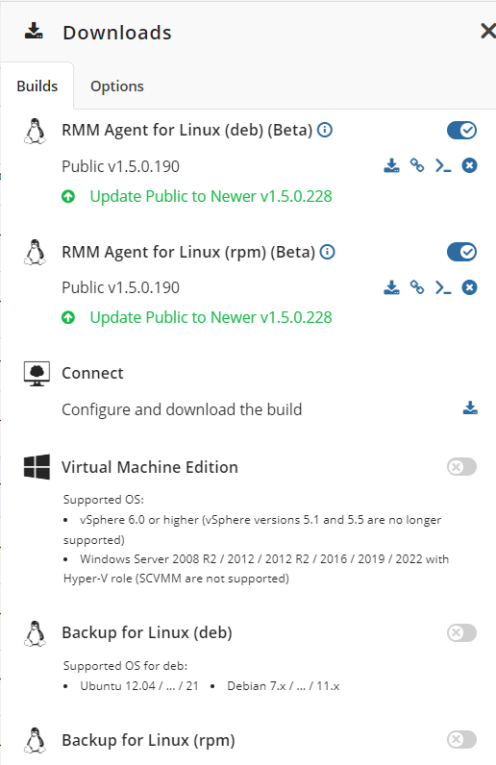496x765 pixels.
Task: Disable RMM Agent for Linux rpm toggle
Action: click(x=461, y=252)
